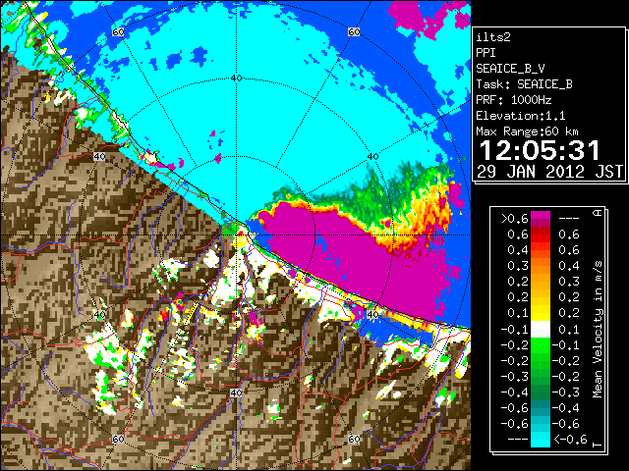The image size is (629, 471).
Task: Click the white band in the velocity color bar
Action: 541,330
